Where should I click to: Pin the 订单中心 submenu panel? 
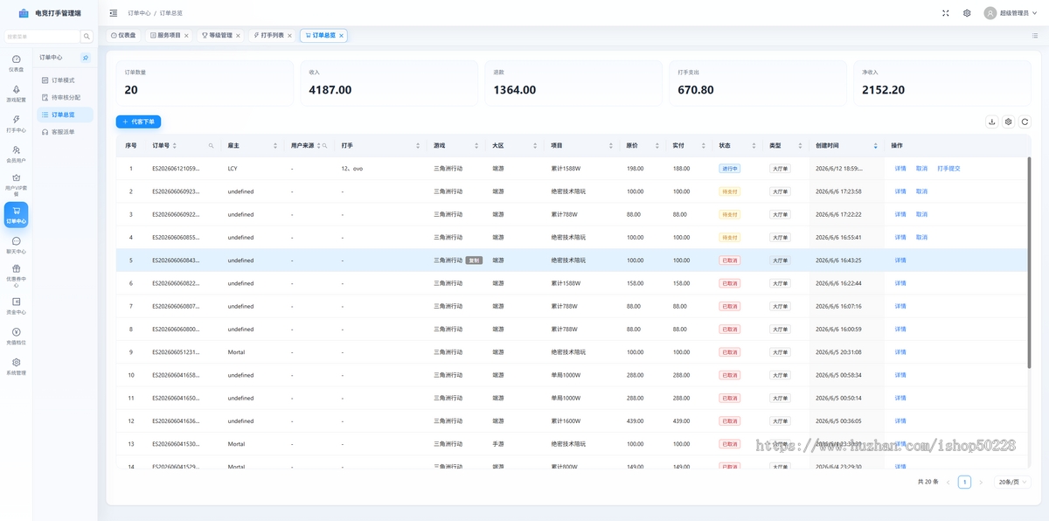(x=85, y=57)
